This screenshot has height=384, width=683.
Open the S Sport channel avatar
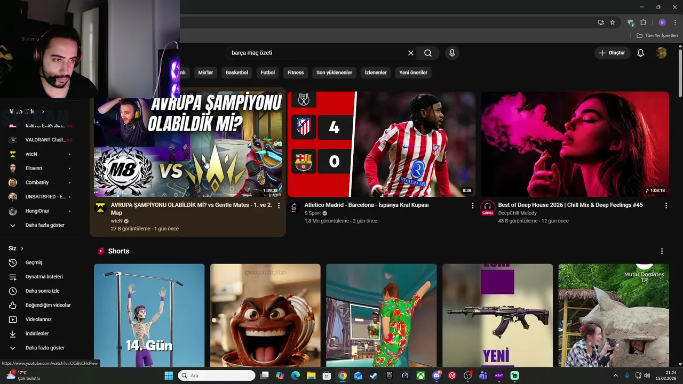tap(293, 208)
